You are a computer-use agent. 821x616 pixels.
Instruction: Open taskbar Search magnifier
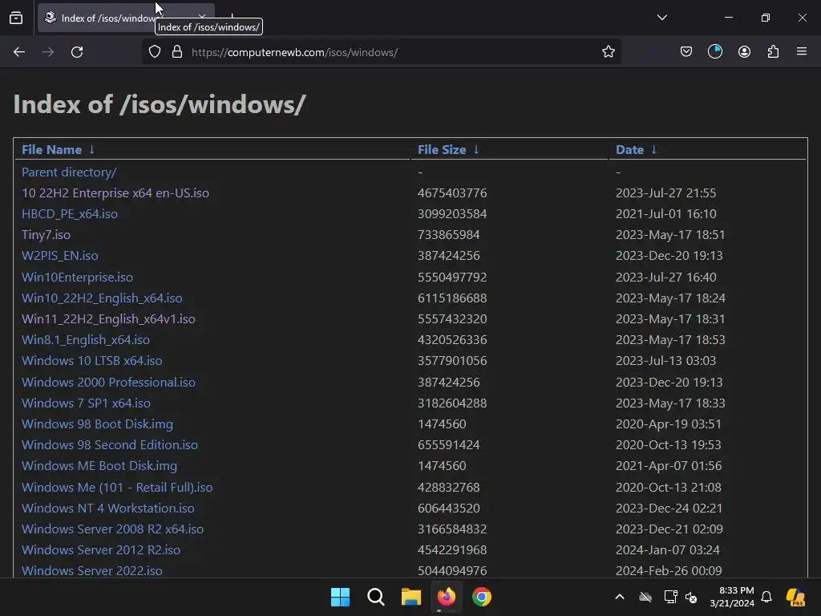376,597
